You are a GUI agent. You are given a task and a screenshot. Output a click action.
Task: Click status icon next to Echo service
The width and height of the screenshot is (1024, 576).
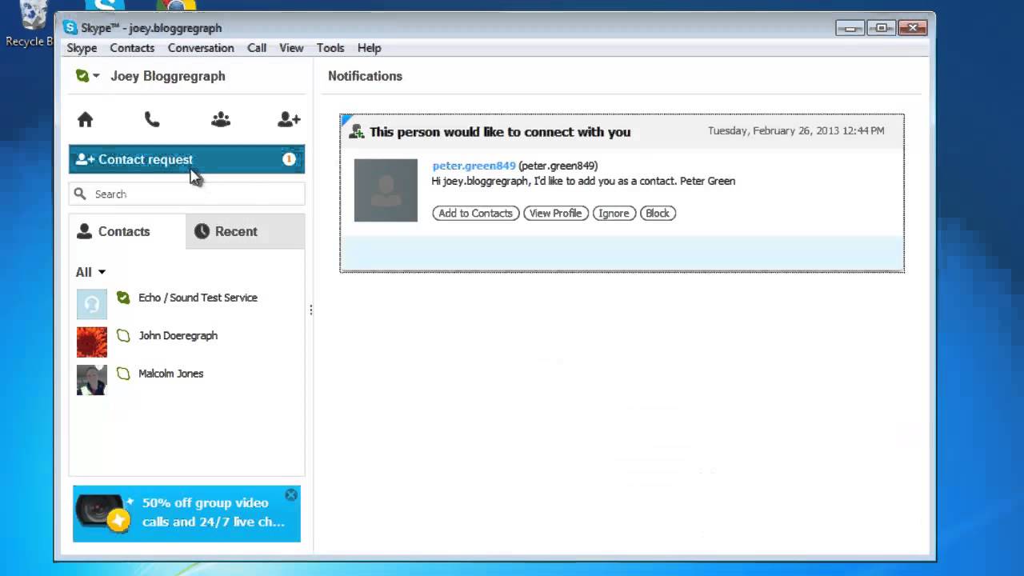[x=123, y=298]
